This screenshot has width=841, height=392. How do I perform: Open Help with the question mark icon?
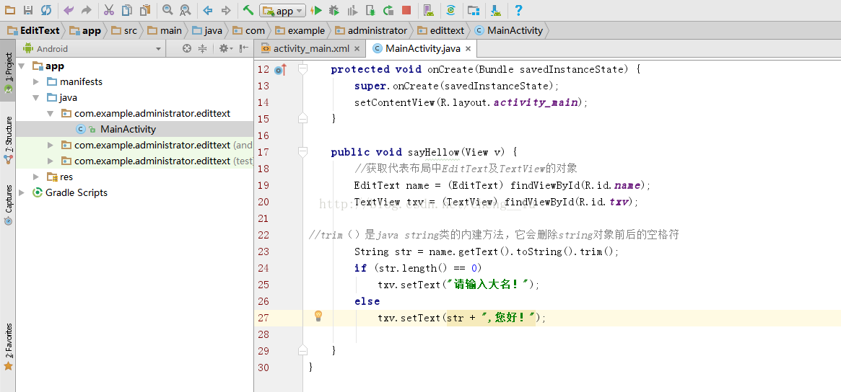(518, 10)
